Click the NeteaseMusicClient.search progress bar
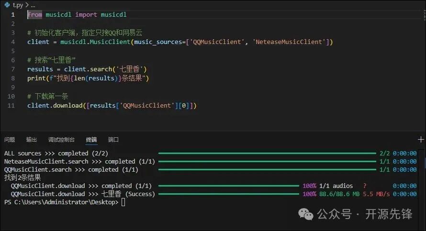 coord(268,162)
